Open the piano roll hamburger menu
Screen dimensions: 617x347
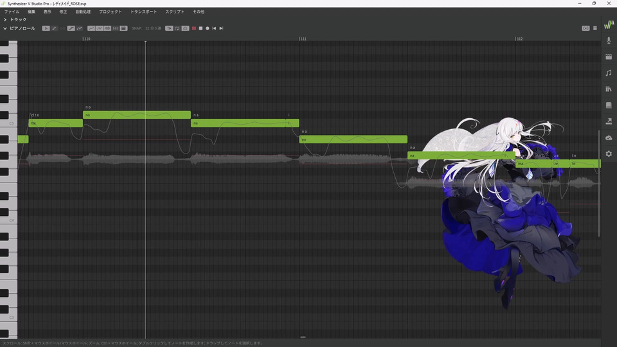tap(595, 28)
